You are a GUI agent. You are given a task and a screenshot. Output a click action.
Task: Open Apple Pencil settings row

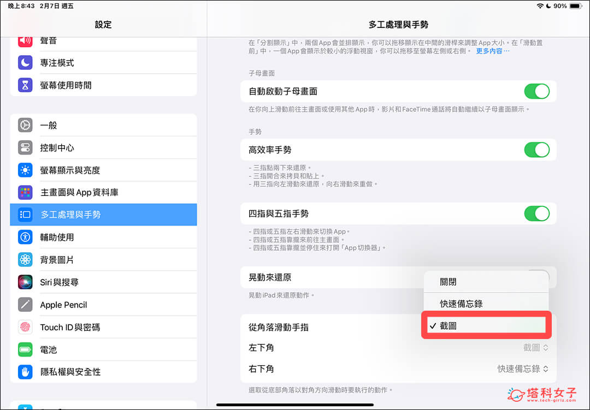point(103,304)
